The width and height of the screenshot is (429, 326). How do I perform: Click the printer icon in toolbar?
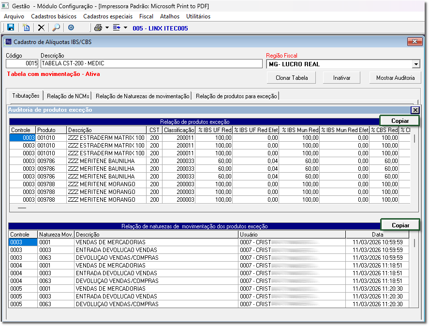(x=98, y=28)
